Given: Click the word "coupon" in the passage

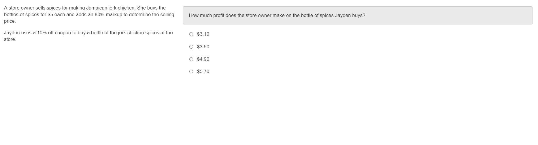Looking at the screenshot, I should click(63, 33).
